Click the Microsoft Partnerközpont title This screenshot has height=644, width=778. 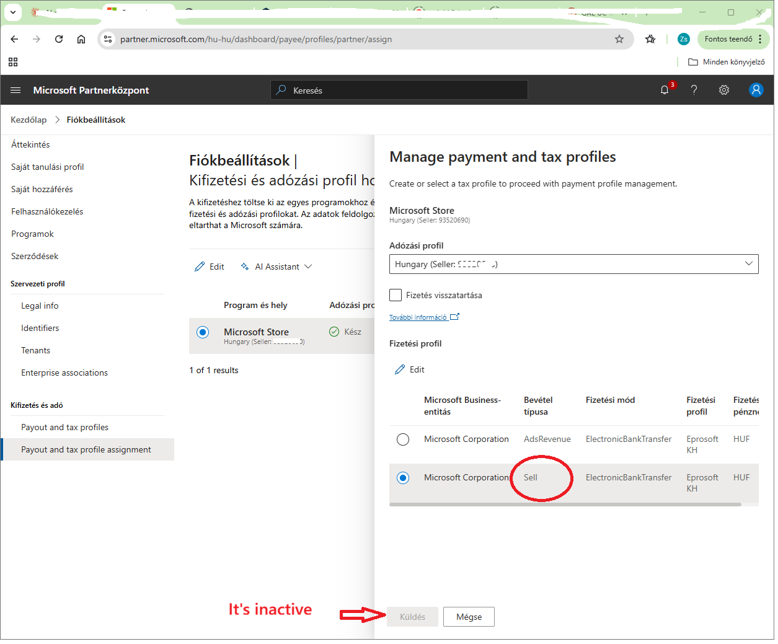pyautogui.click(x=91, y=90)
